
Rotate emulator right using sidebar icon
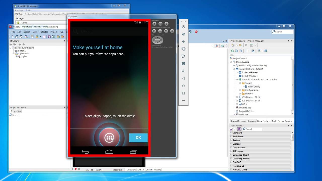coord(183,56)
